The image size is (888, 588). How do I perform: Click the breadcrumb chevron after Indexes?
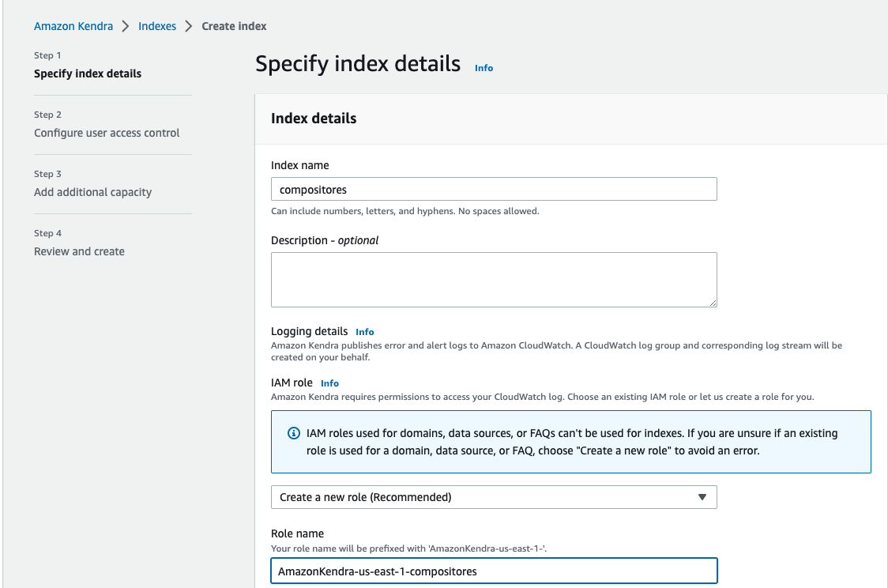click(189, 26)
